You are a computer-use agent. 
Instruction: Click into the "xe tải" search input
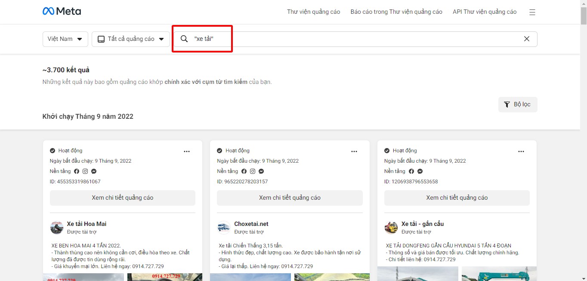pos(355,39)
